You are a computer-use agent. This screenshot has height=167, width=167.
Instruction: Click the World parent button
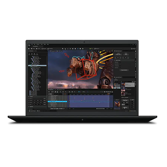click(x=126, y=54)
